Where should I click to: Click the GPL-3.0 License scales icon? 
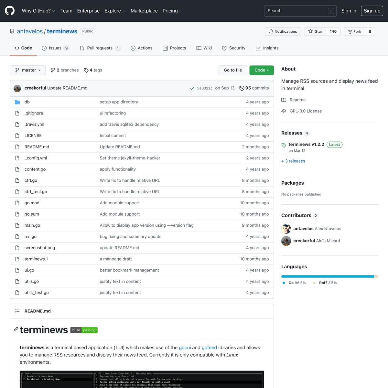[284, 111]
